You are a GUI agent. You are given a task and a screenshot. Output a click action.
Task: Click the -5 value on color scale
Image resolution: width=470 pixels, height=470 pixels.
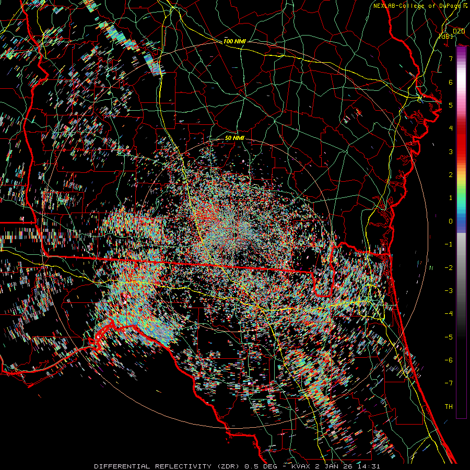pyautogui.click(x=449, y=337)
